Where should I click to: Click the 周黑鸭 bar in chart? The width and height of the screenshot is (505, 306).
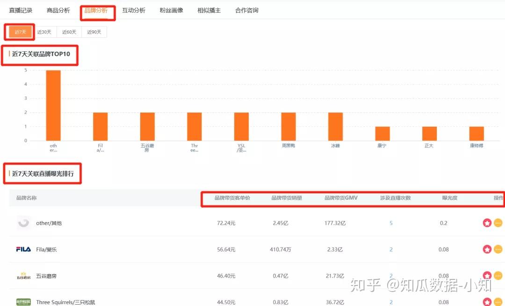point(288,126)
